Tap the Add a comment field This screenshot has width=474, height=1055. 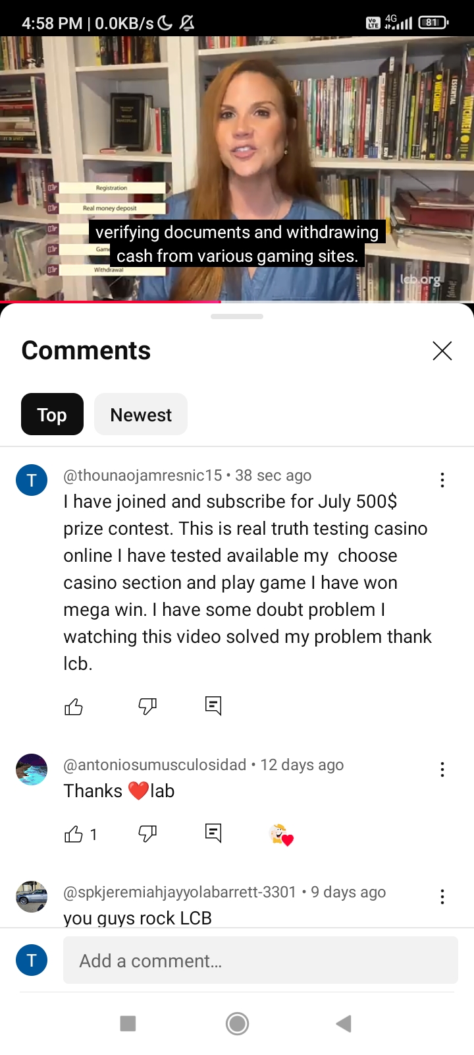coord(261,960)
